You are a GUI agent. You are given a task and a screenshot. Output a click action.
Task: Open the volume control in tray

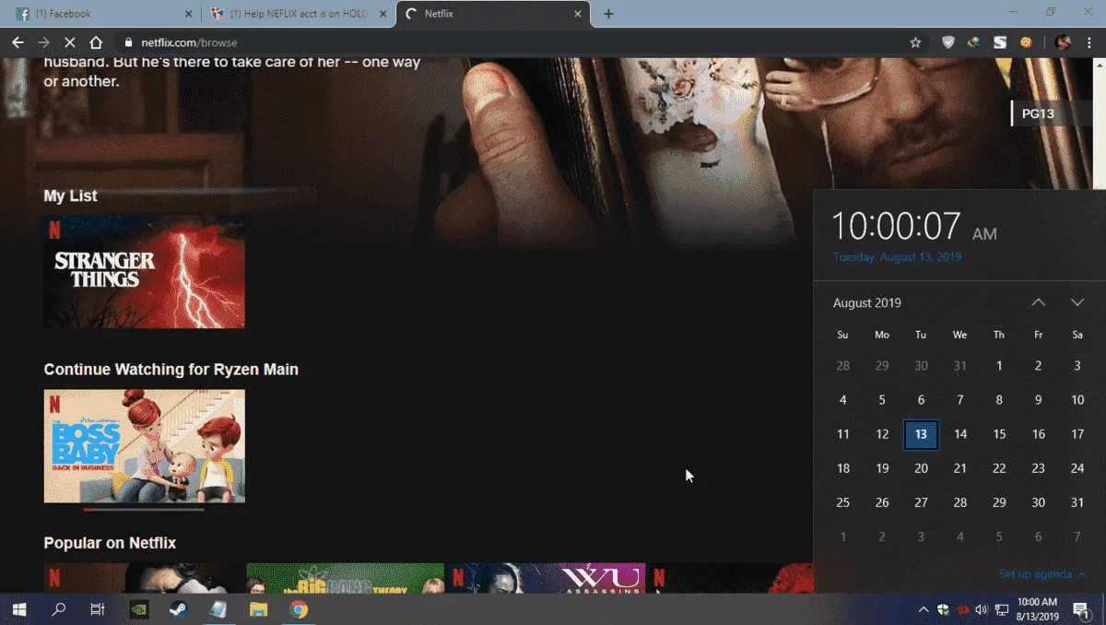coord(981,609)
